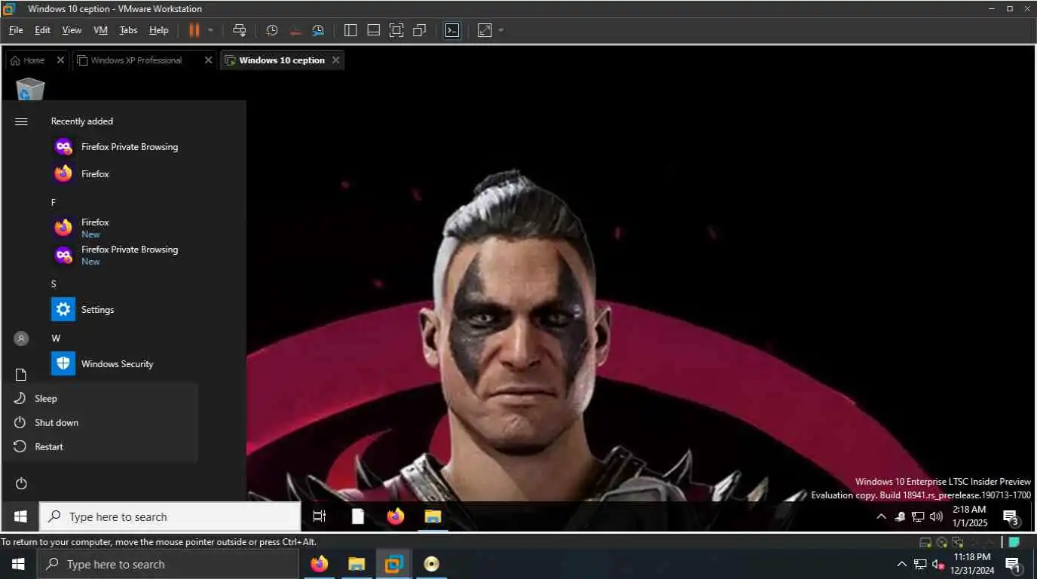Image resolution: width=1037 pixels, height=579 pixels.
Task: Open the snapshot manager
Action: (x=318, y=30)
